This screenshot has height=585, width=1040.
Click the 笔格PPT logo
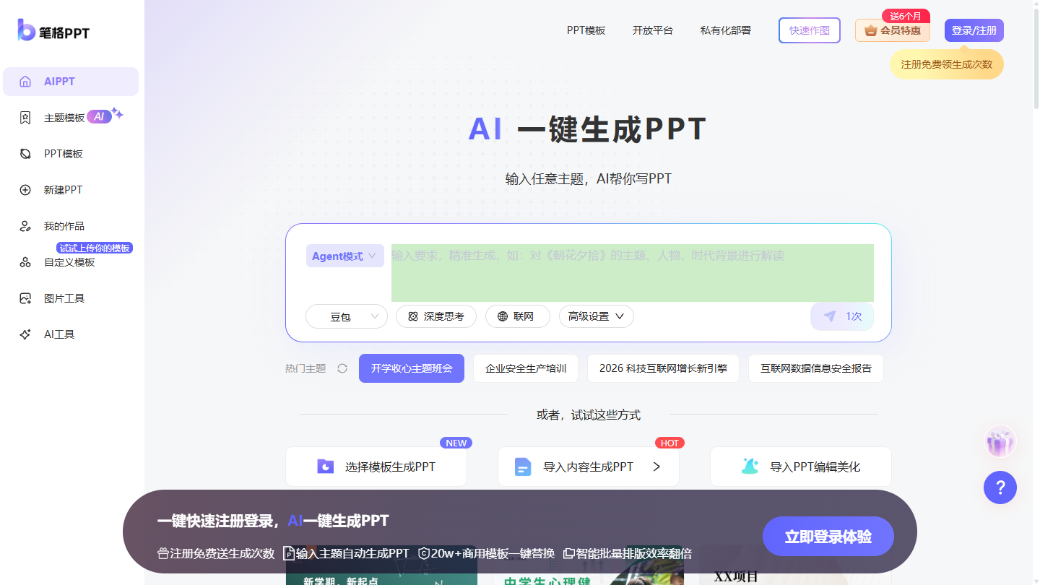(x=53, y=30)
